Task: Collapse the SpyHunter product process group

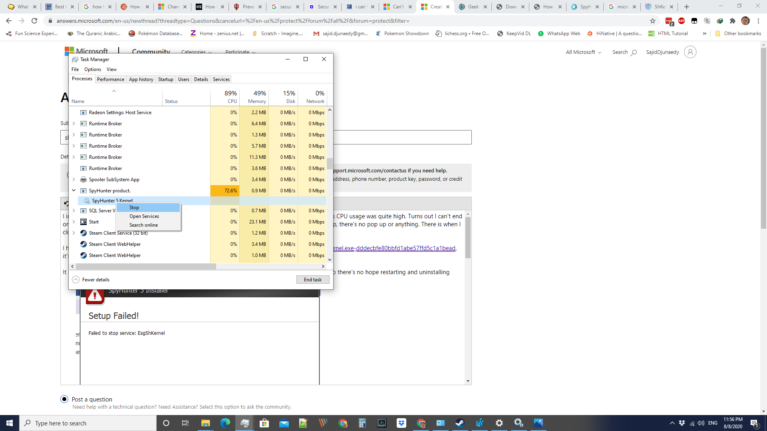Action: 74,190
